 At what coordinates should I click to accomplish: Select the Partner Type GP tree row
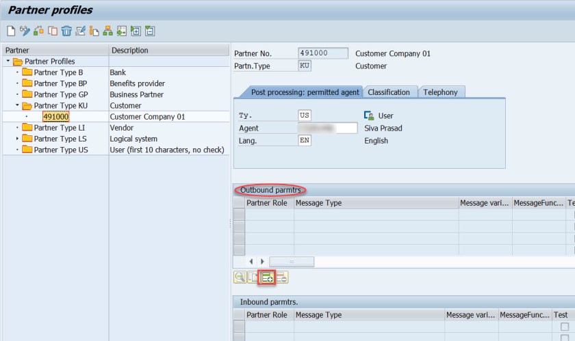click(116, 94)
